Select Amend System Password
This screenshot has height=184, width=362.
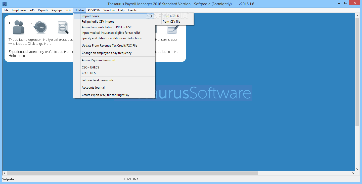(114, 60)
